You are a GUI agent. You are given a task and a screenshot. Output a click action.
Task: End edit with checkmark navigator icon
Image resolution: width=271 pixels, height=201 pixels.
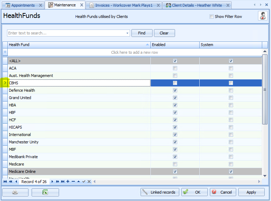[84, 181]
